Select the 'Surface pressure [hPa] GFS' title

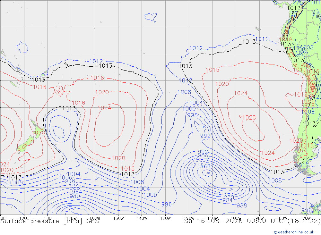click(49, 221)
